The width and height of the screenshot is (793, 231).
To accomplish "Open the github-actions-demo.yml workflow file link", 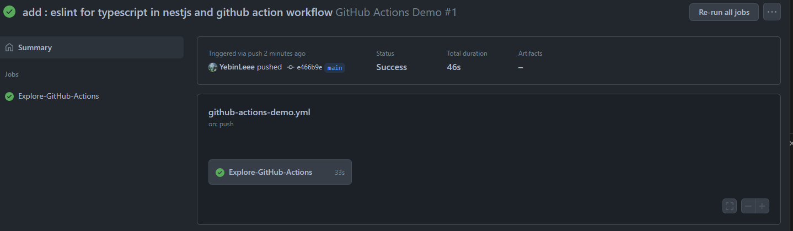I will [x=259, y=112].
